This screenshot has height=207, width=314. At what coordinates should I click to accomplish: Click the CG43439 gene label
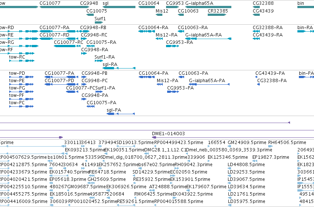(263, 11)
